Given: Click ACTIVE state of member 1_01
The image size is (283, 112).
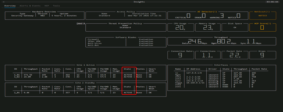Looking at the screenshot, I should click(128, 75).
